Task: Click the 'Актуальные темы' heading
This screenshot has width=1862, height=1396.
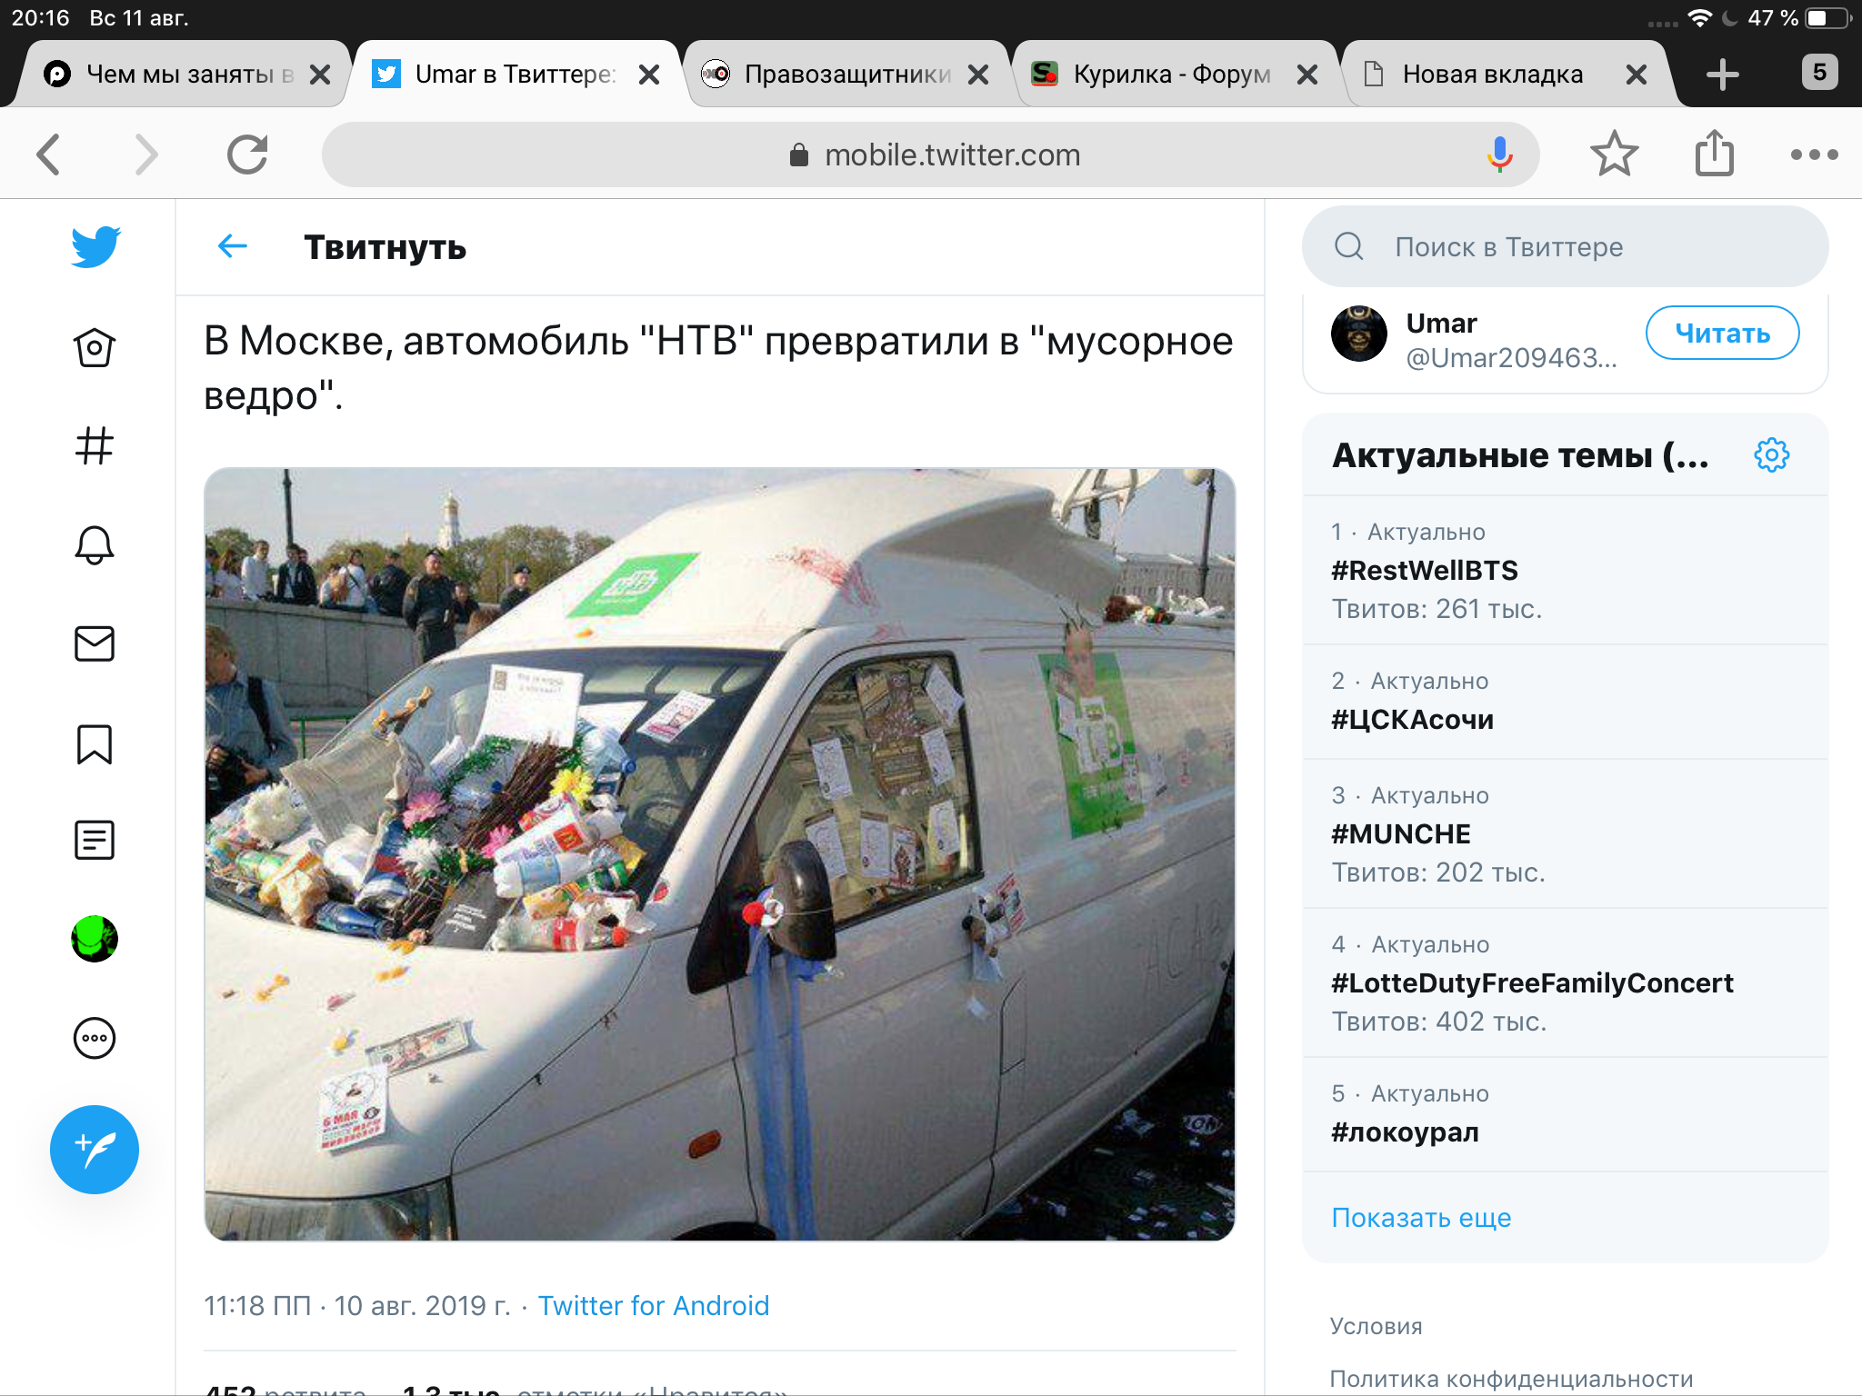Action: tap(1519, 454)
